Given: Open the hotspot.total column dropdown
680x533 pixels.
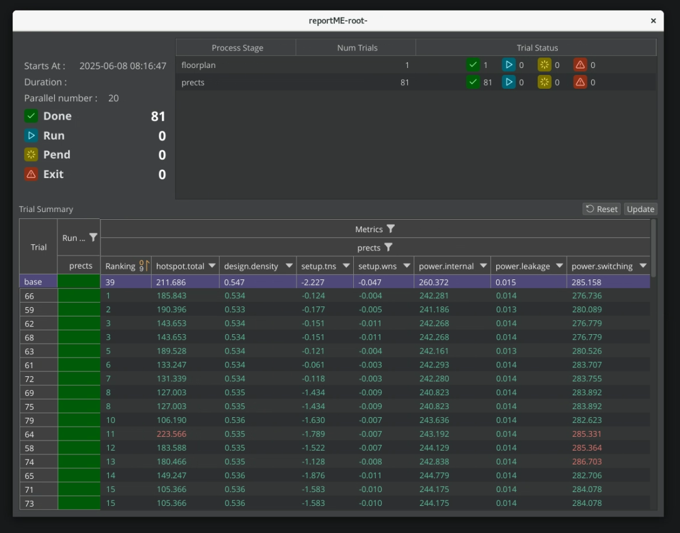Looking at the screenshot, I should coord(212,266).
